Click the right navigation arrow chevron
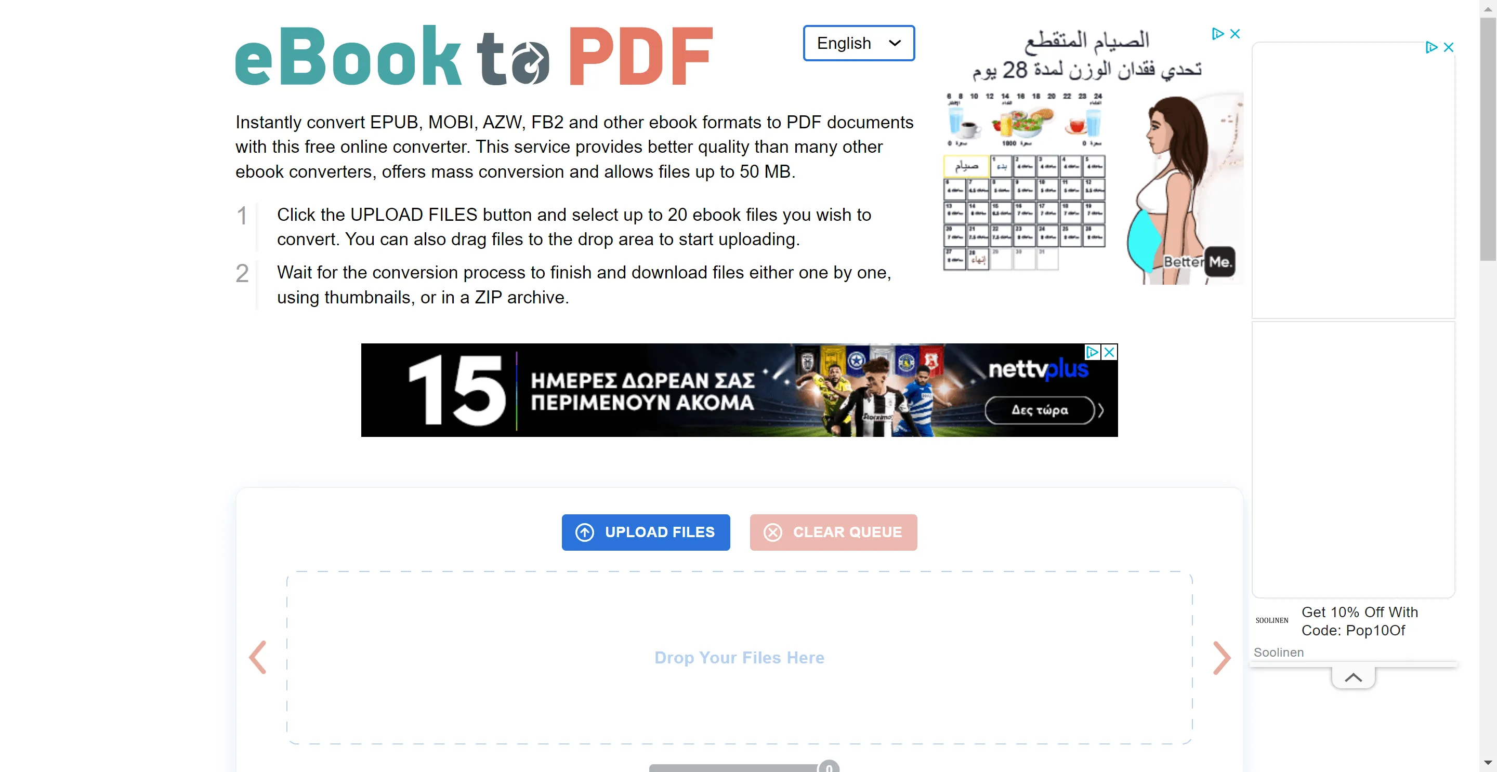This screenshot has width=1497, height=772. 1221,658
